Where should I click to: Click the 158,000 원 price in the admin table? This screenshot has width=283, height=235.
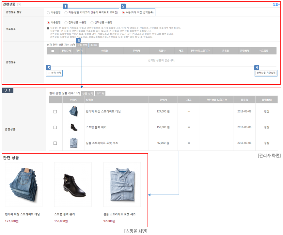(163, 127)
